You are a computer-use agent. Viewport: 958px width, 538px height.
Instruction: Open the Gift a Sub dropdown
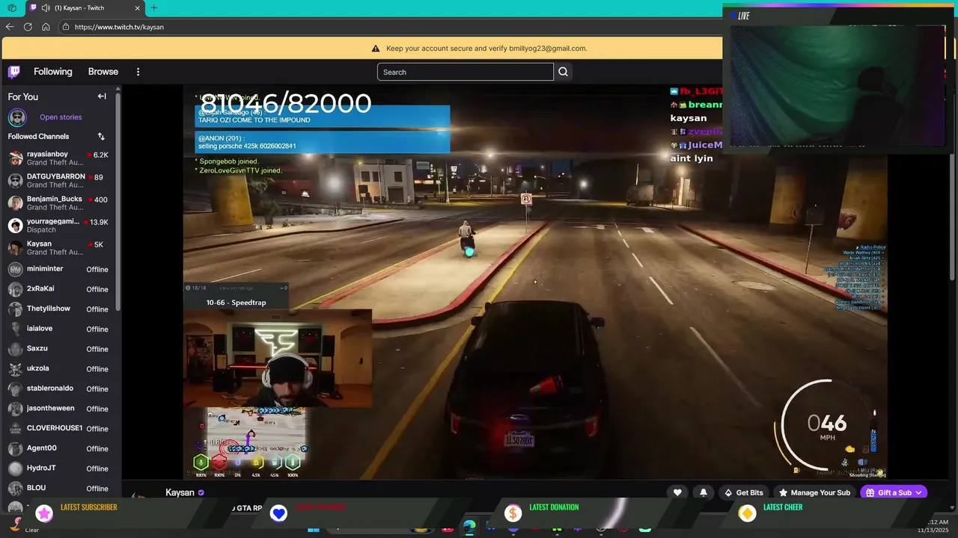click(x=894, y=492)
